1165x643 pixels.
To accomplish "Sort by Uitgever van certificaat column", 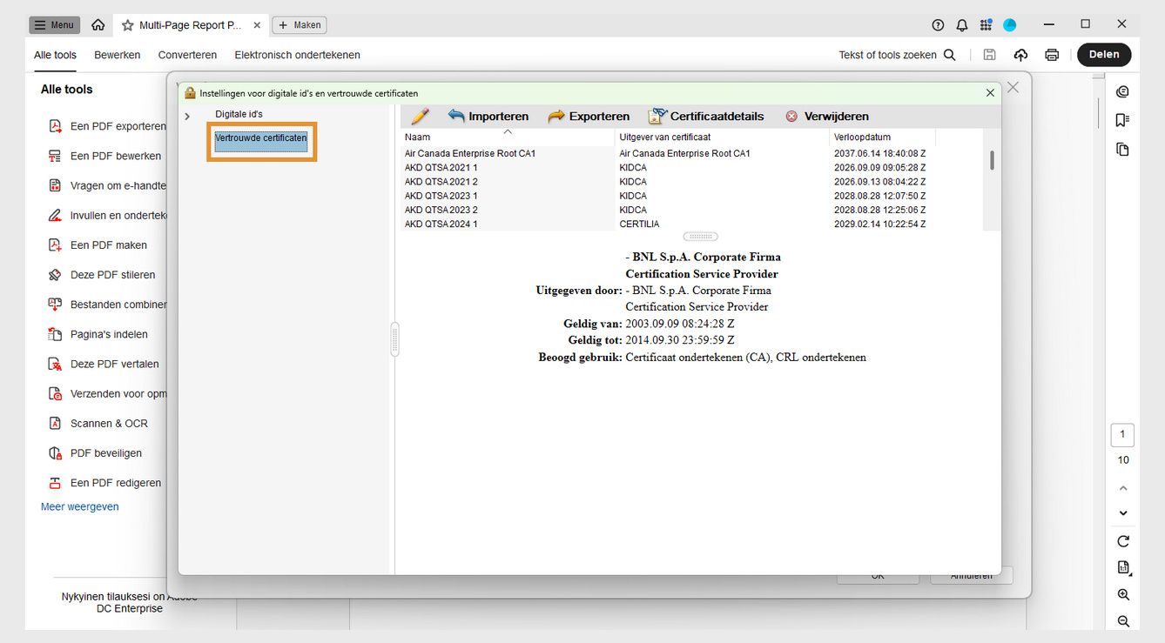I will [722, 137].
